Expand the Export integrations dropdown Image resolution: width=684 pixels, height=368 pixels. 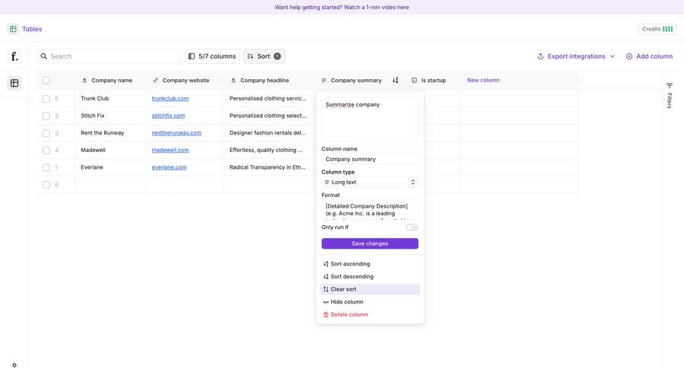pyautogui.click(x=576, y=56)
